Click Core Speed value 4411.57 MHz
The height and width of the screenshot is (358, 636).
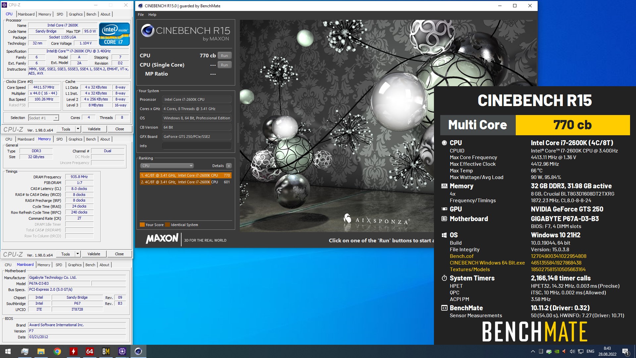[44, 88]
